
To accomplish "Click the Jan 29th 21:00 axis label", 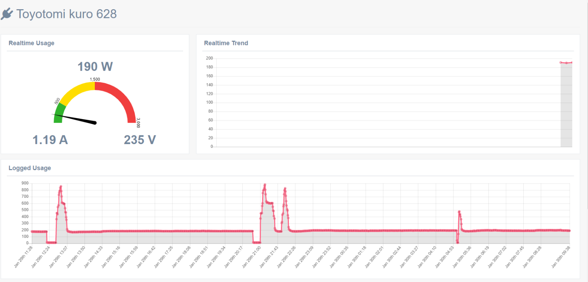I will click(252, 257).
